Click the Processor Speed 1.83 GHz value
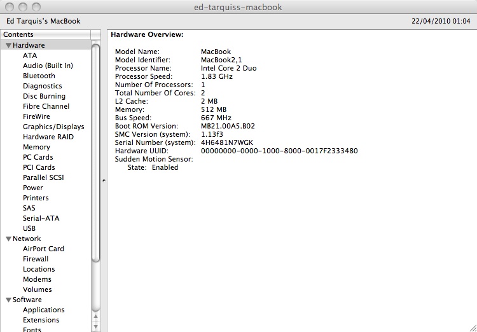 [x=217, y=76]
